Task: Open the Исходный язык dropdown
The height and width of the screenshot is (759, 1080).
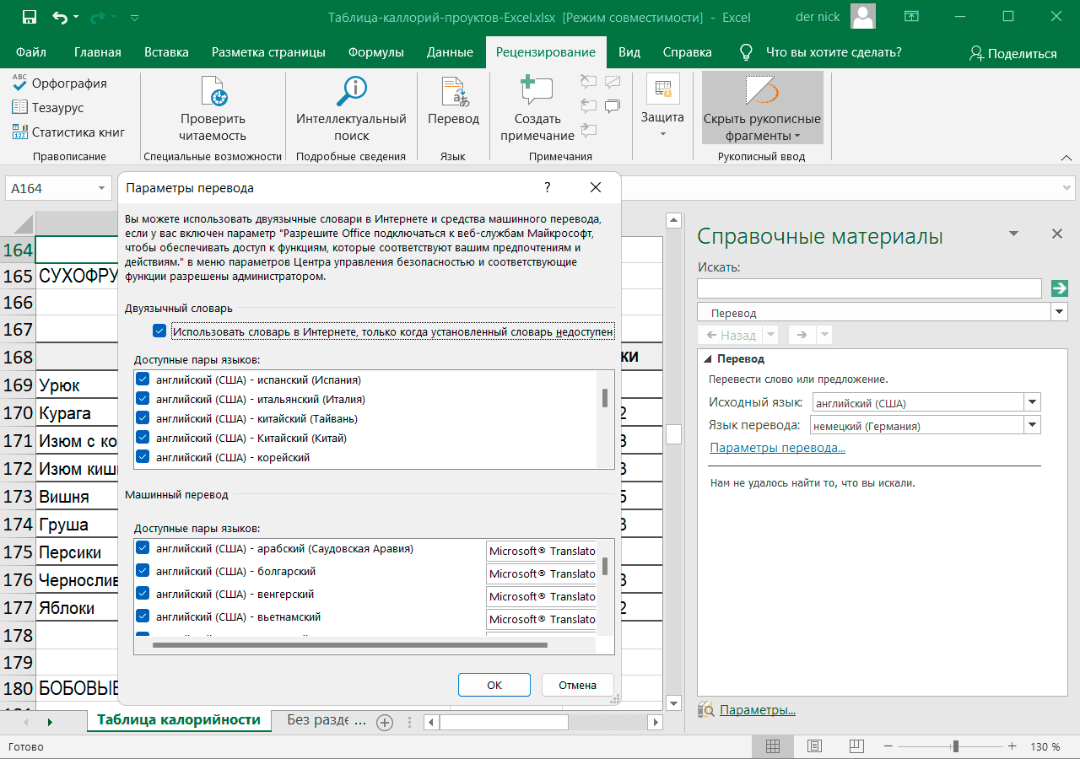Action: [x=1033, y=402]
